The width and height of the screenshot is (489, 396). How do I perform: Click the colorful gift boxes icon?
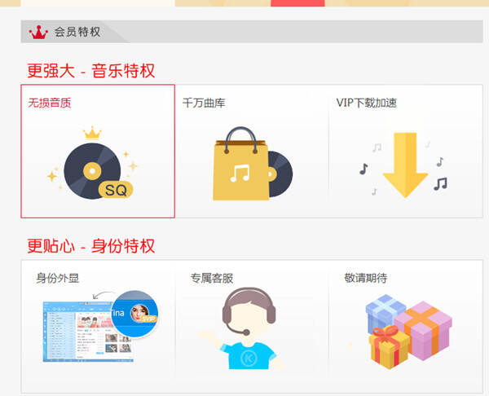pos(408,332)
